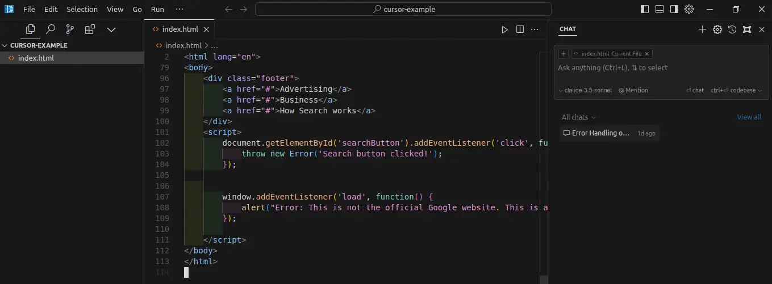
Task: Toggle the primary side bar layout
Action: [x=645, y=9]
